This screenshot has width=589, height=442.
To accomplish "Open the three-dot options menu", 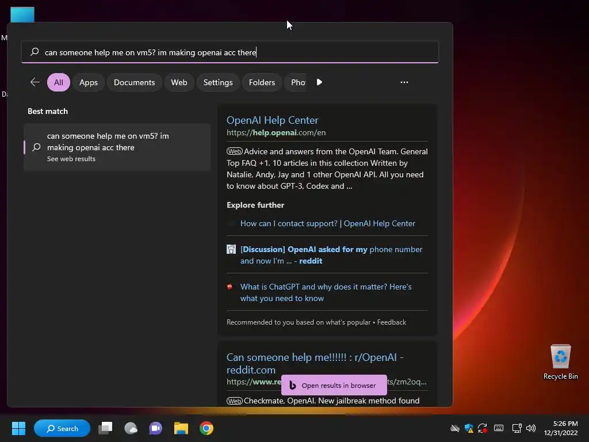I will (x=404, y=82).
